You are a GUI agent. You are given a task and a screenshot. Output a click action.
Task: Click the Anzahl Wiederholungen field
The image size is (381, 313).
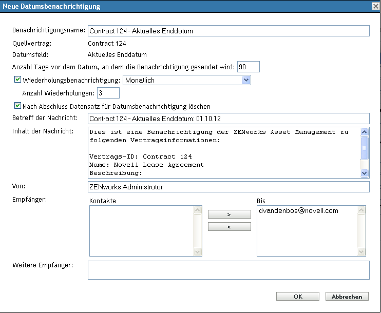coord(108,93)
